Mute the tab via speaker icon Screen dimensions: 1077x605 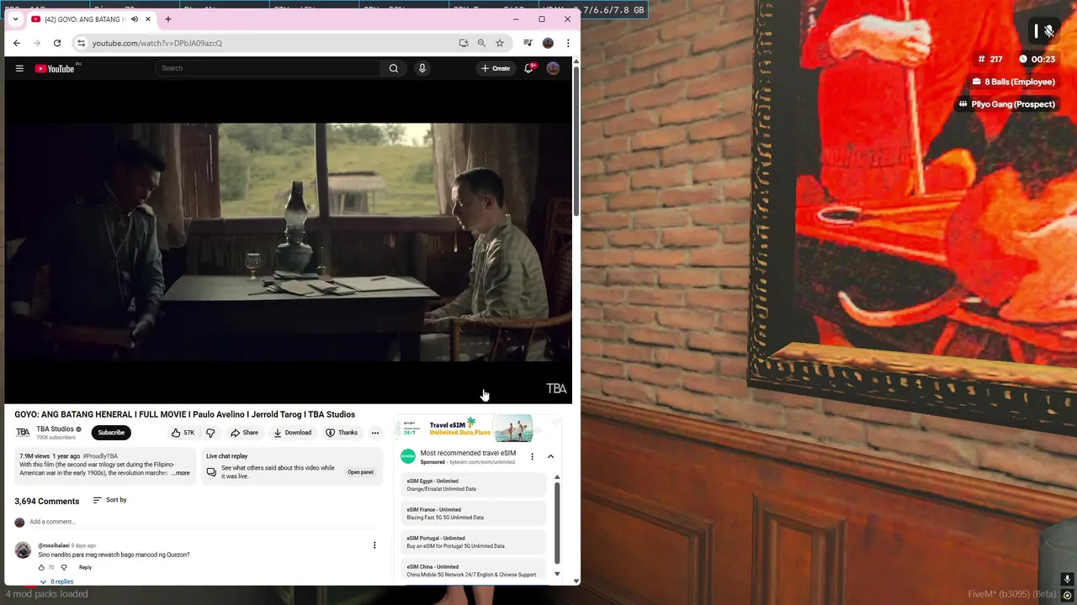point(134,19)
